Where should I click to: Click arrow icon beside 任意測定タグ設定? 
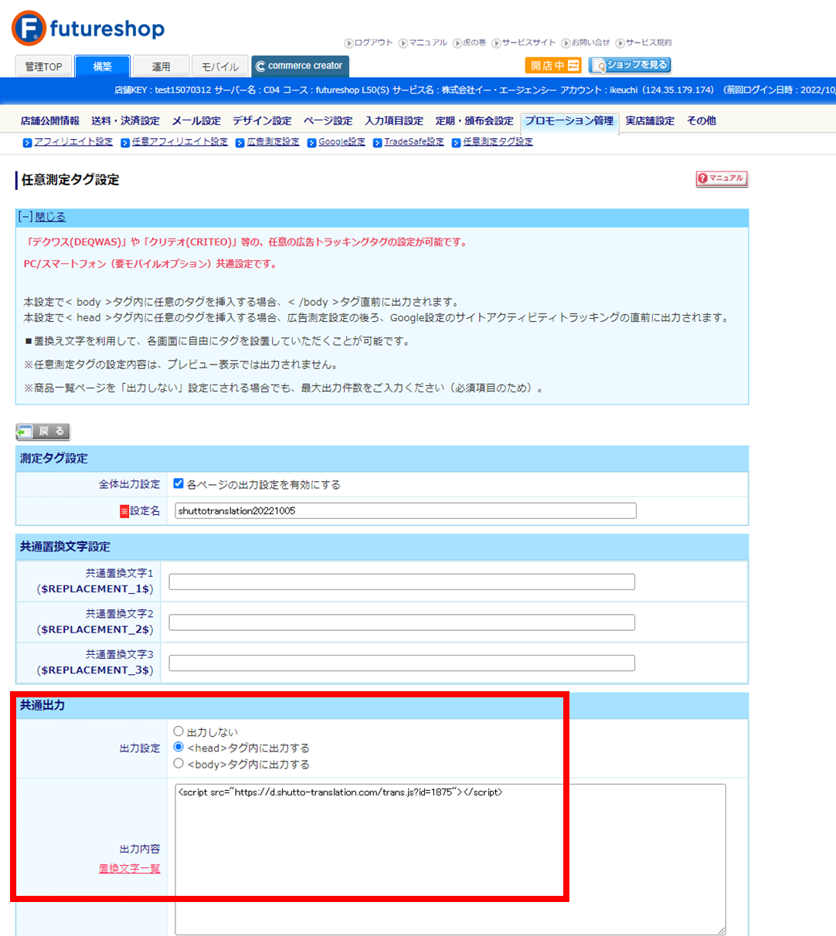(x=456, y=143)
